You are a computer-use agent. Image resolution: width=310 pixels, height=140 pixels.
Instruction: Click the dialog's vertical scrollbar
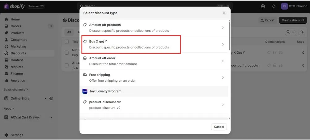[229, 36]
